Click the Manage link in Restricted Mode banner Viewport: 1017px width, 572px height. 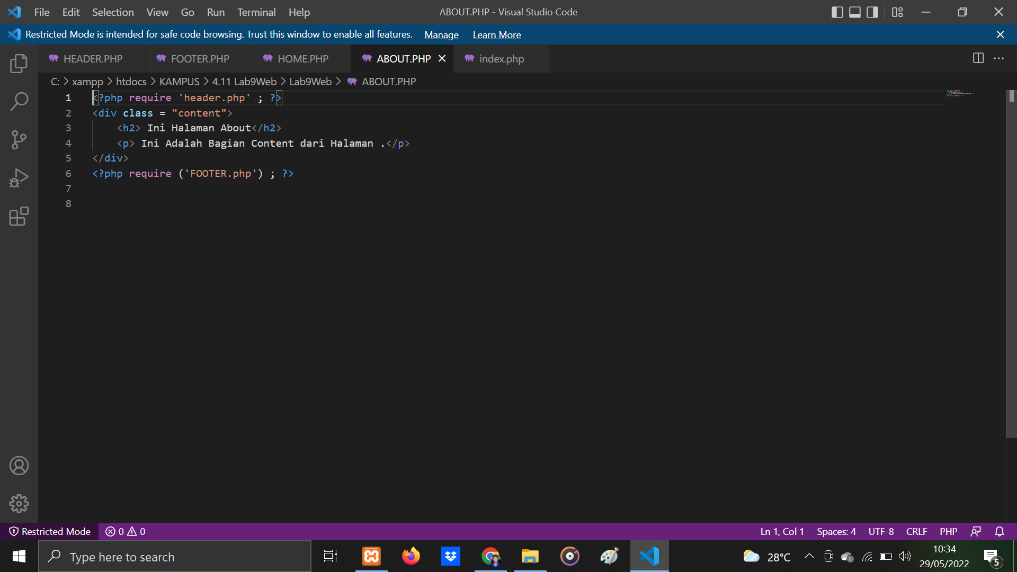(x=441, y=34)
